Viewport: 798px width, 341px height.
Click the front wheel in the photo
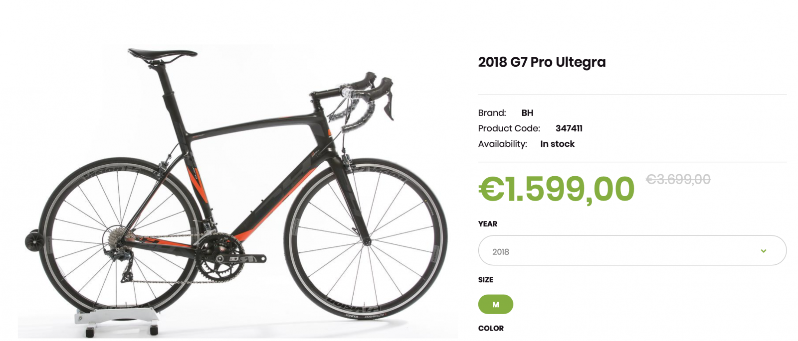pyautogui.click(x=368, y=241)
